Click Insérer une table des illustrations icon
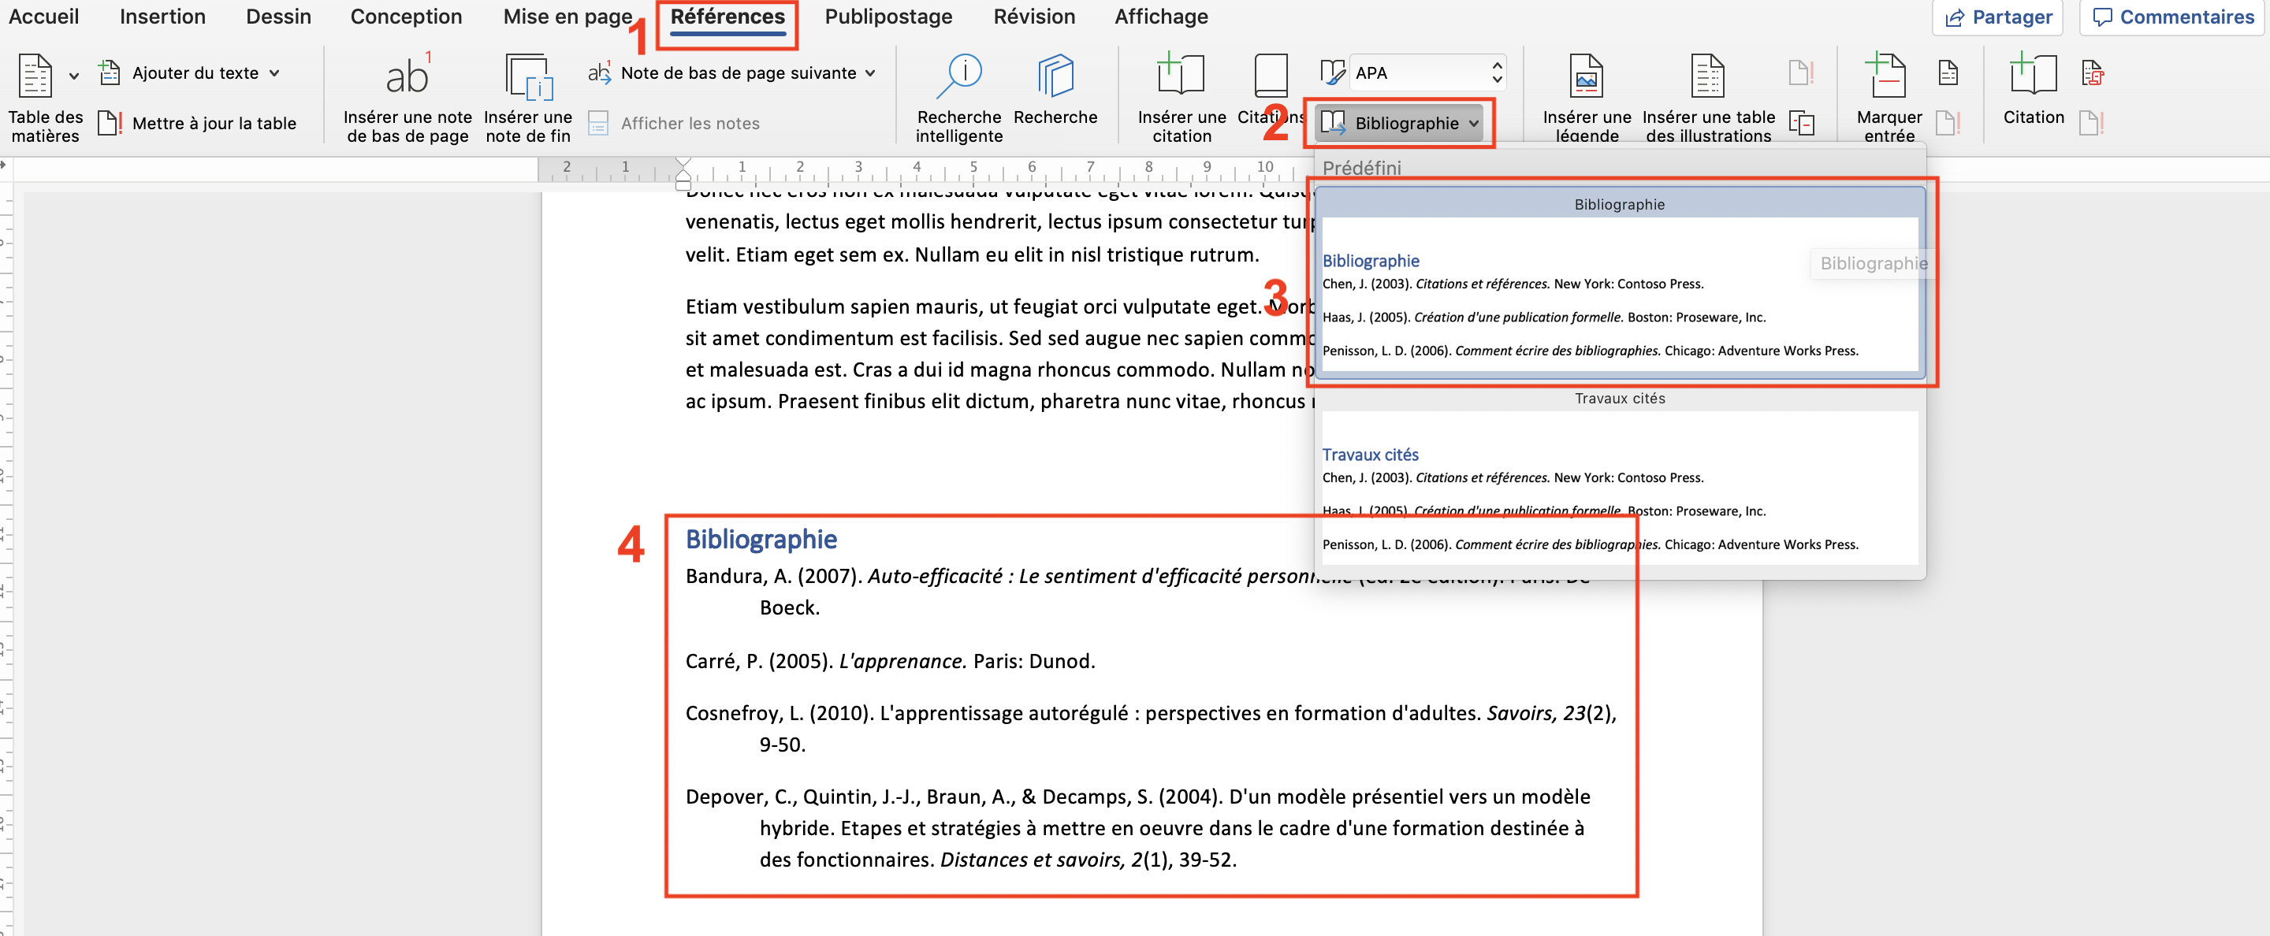Image resolution: width=2270 pixels, height=936 pixels. click(1707, 76)
